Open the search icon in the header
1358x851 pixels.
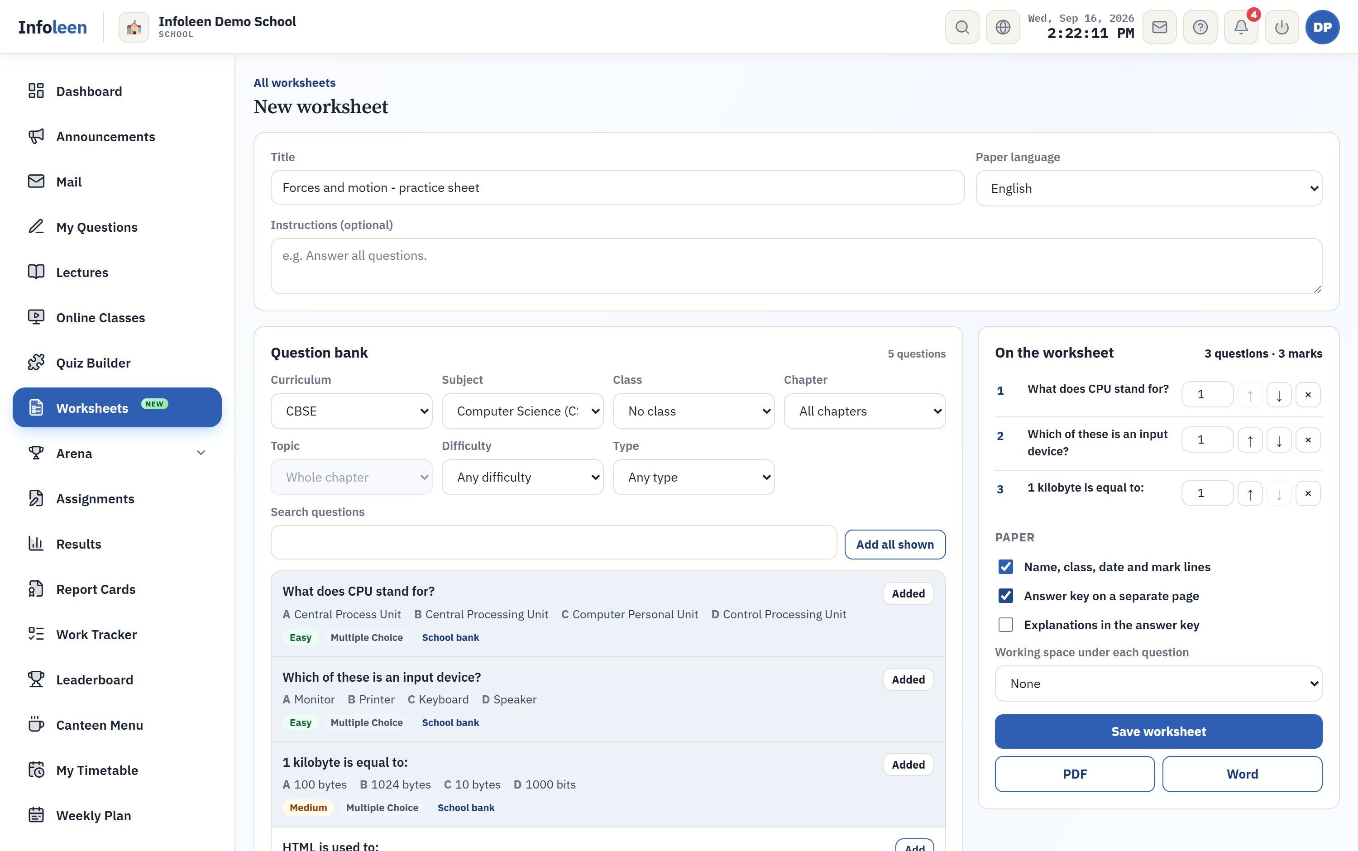click(x=962, y=27)
